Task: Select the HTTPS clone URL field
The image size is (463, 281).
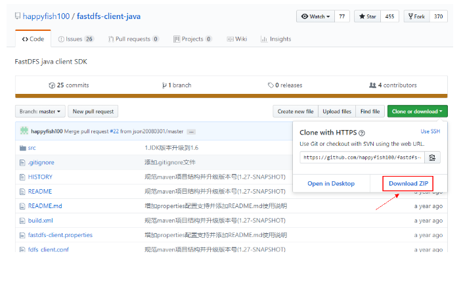Action: (x=362, y=158)
